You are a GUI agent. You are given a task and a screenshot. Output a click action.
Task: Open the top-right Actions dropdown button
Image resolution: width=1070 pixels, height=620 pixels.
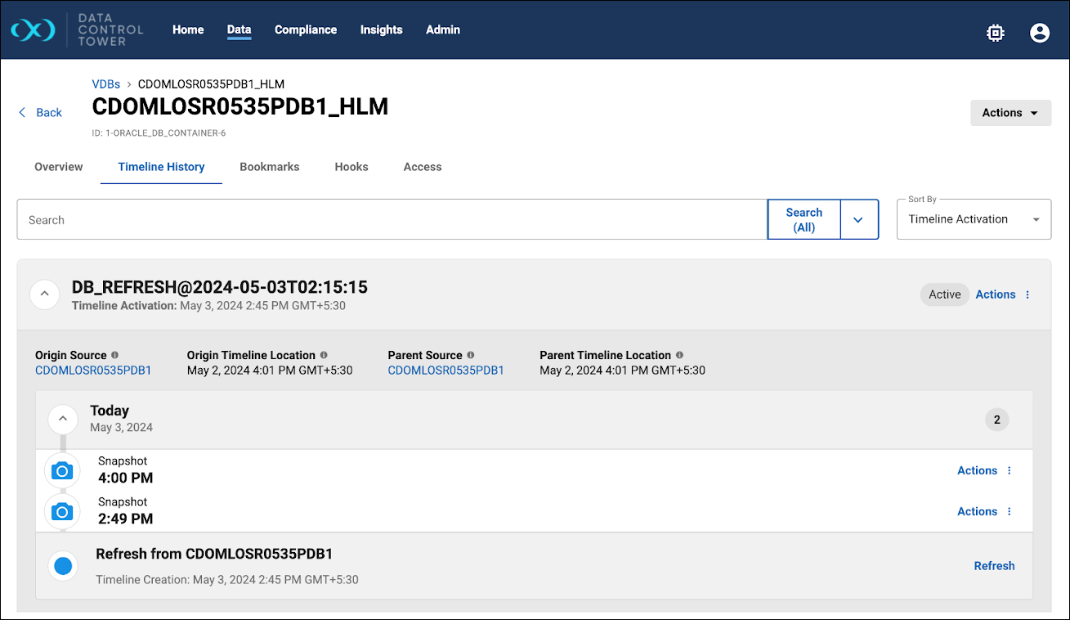tap(1010, 113)
